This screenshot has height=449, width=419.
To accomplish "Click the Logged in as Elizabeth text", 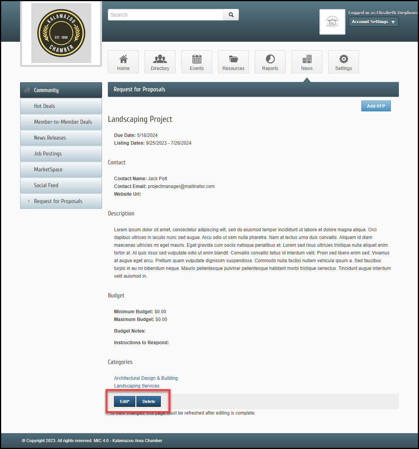I will click(x=383, y=13).
